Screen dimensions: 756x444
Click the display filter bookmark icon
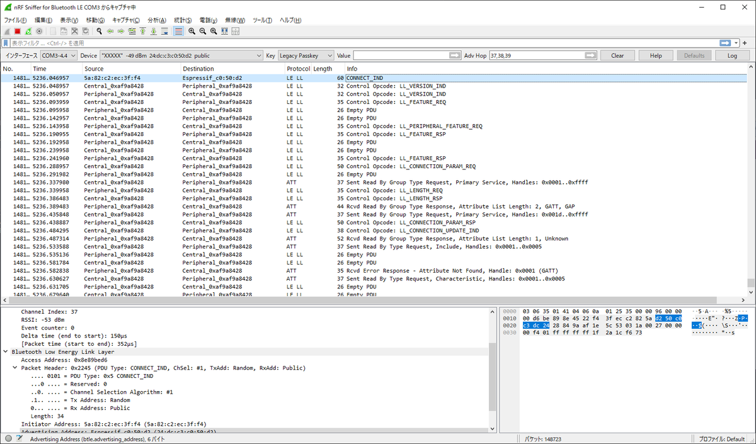click(x=6, y=43)
